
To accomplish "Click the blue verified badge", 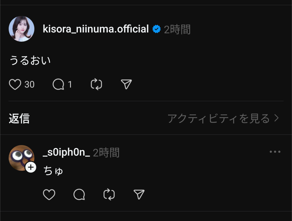I will click(157, 29).
